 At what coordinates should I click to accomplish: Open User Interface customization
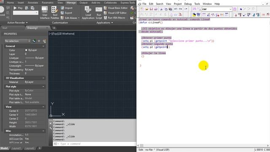pyautogui.click(x=45, y=13)
